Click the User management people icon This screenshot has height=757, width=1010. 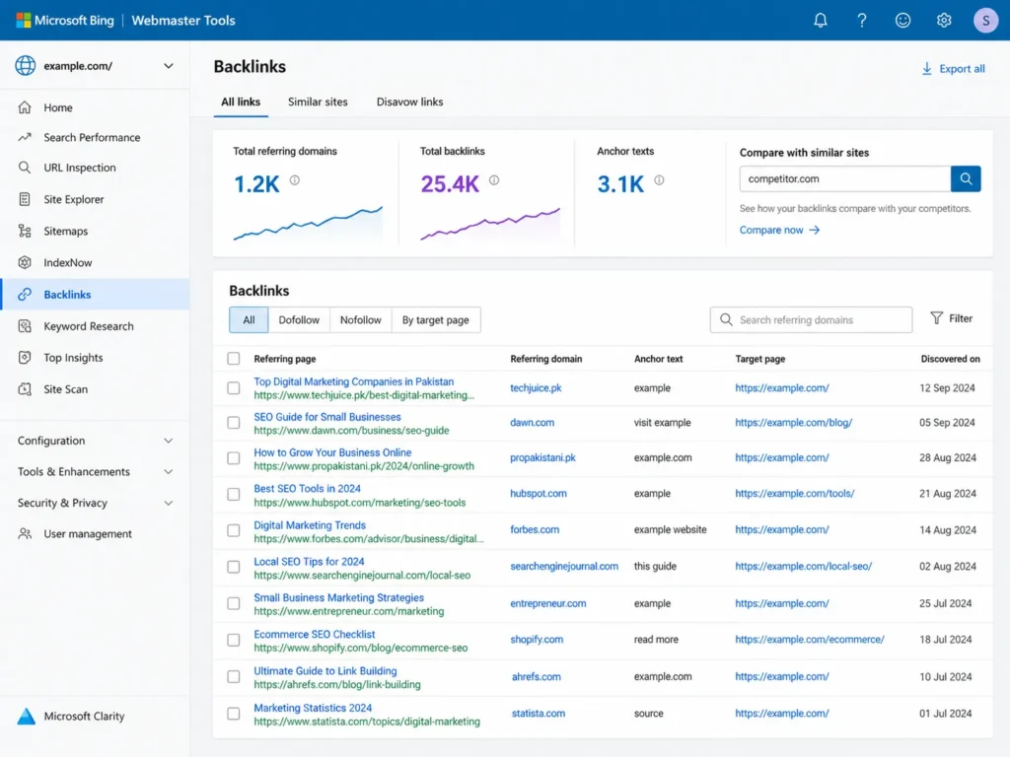tap(25, 533)
